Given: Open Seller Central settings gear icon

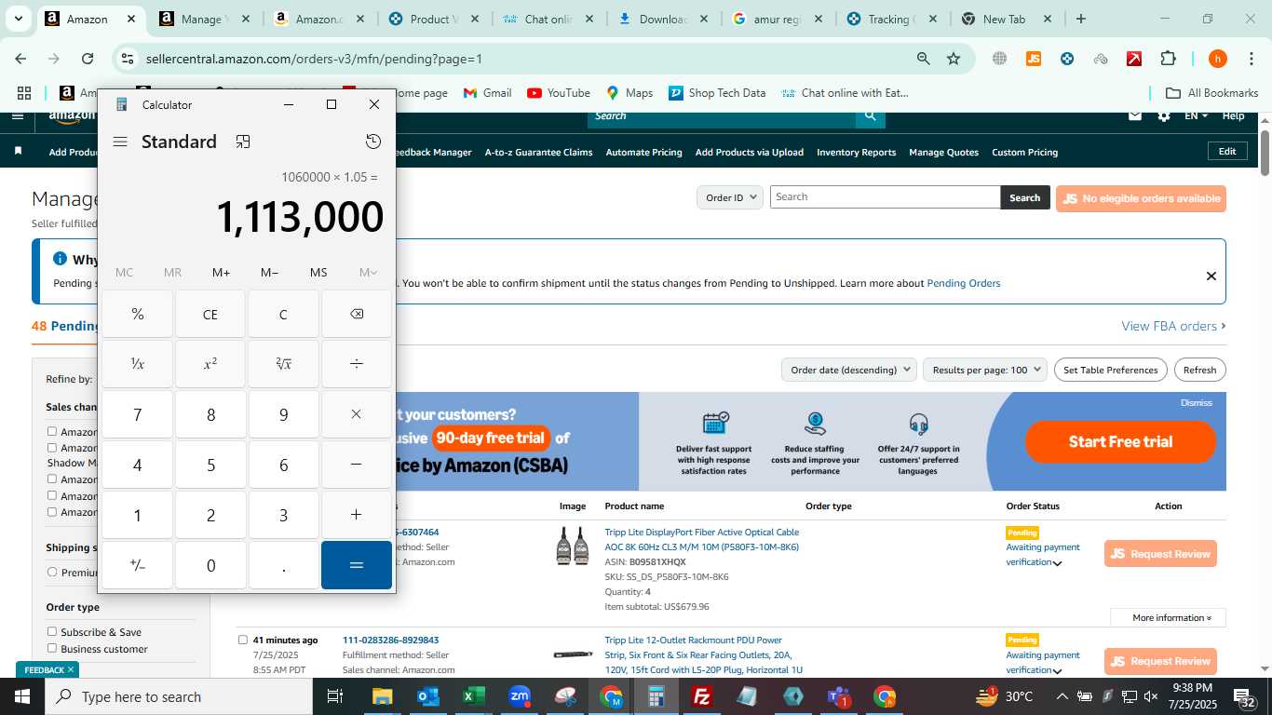Looking at the screenshot, I should click(x=1164, y=116).
